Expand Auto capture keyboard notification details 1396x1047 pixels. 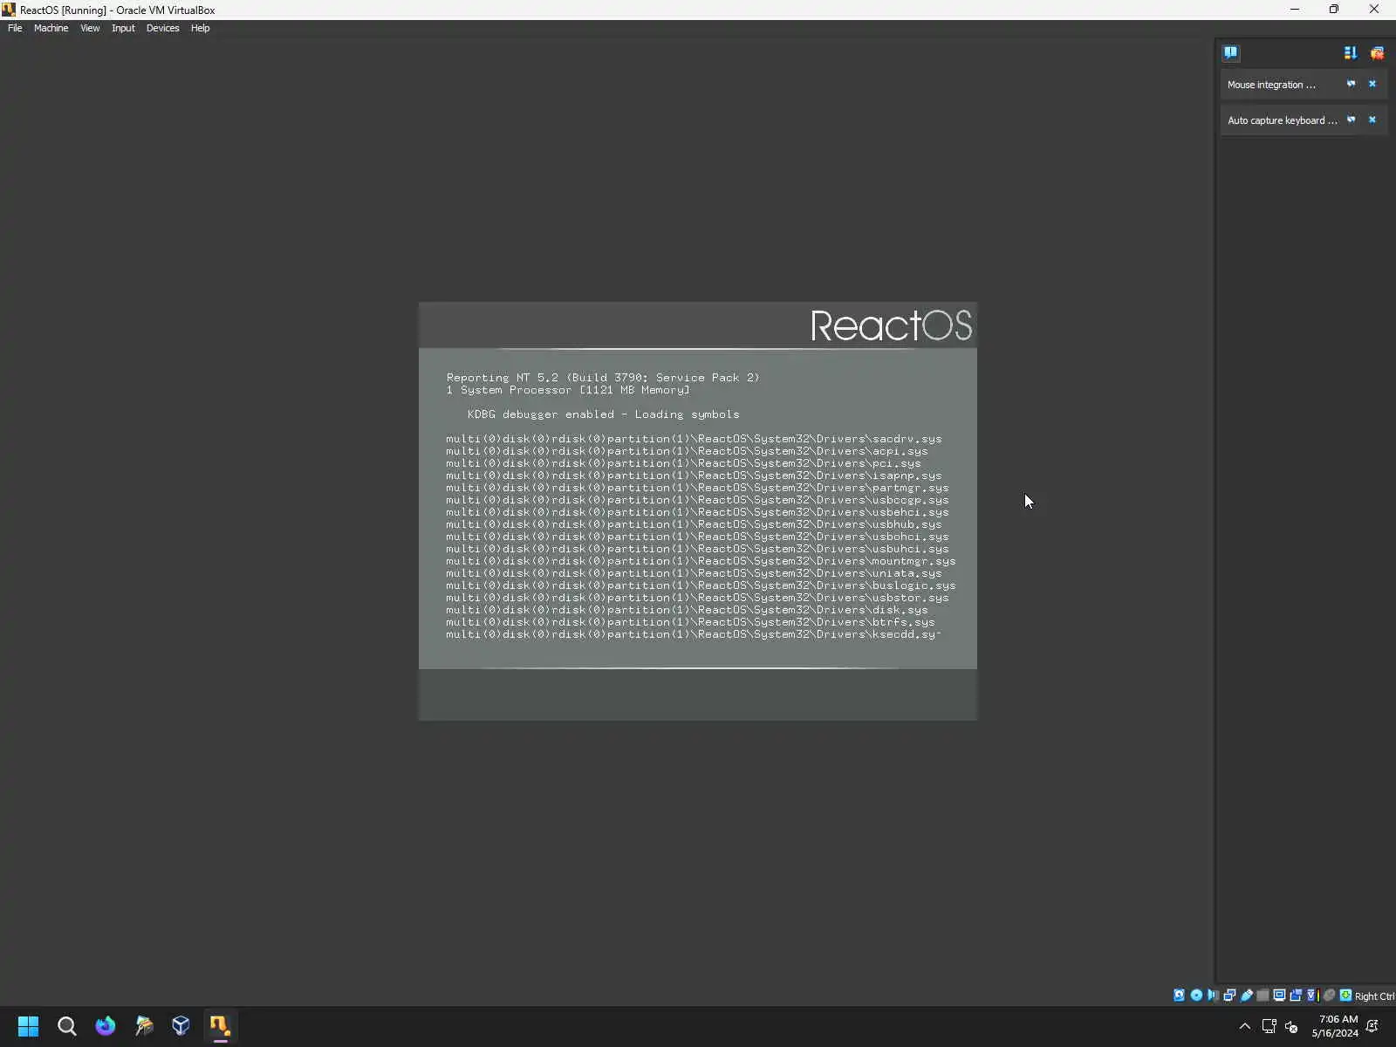point(1351,120)
